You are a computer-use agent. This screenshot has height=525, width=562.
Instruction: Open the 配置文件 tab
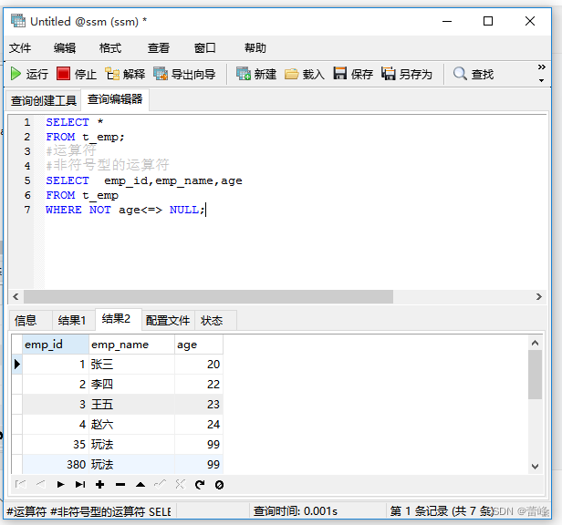pos(168,320)
